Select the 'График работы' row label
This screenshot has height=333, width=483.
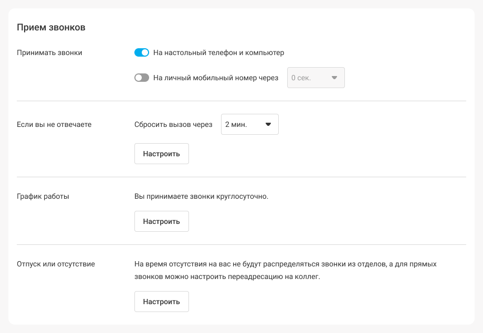(43, 196)
